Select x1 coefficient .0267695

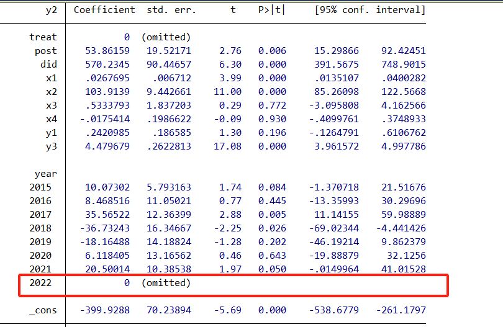click(107, 78)
